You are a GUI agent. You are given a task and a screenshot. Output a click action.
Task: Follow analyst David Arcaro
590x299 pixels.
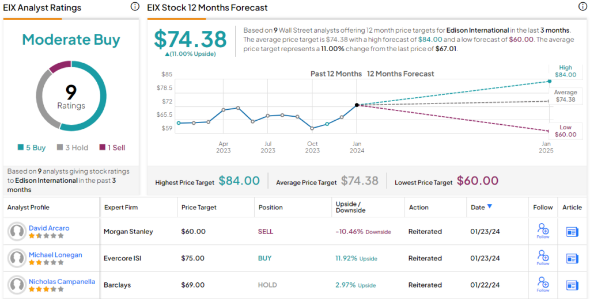click(x=543, y=231)
